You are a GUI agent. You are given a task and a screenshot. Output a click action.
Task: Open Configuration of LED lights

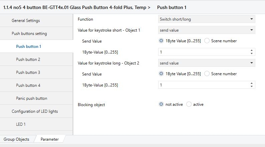point(35,111)
